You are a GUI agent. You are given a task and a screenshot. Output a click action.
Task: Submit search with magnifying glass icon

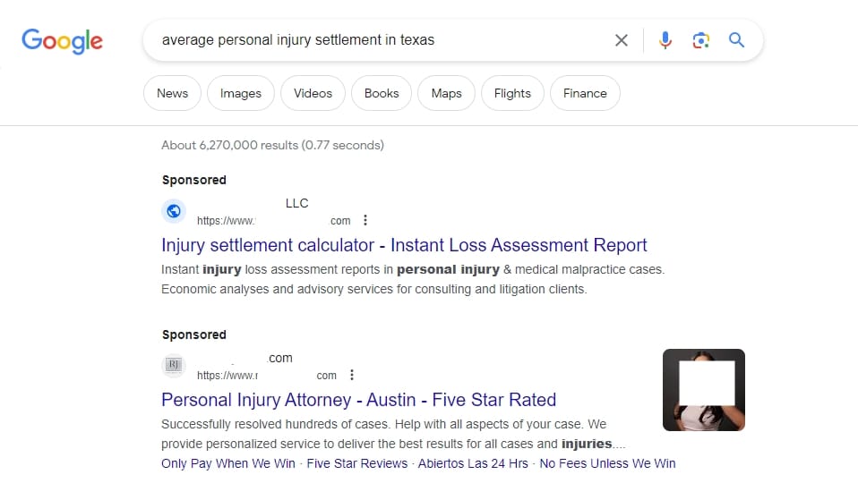coord(736,40)
